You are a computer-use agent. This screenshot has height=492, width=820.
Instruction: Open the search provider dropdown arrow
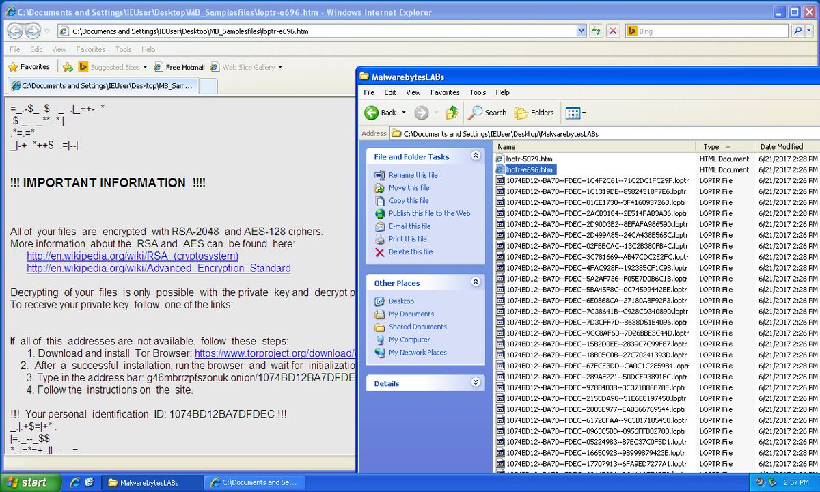810,31
